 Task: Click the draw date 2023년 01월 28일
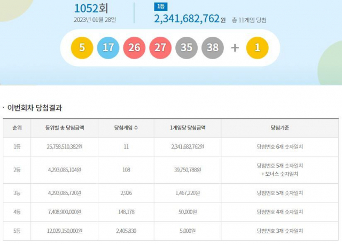95,20
